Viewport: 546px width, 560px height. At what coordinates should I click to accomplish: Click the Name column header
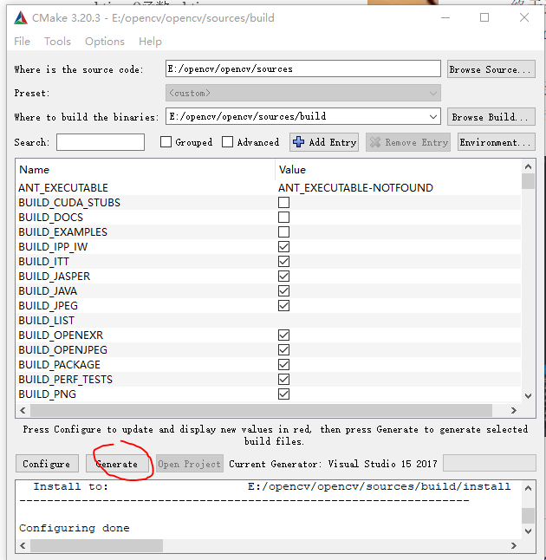(35, 170)
